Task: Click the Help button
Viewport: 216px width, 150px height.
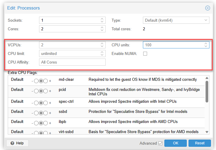Action: (x=17, y=143)
